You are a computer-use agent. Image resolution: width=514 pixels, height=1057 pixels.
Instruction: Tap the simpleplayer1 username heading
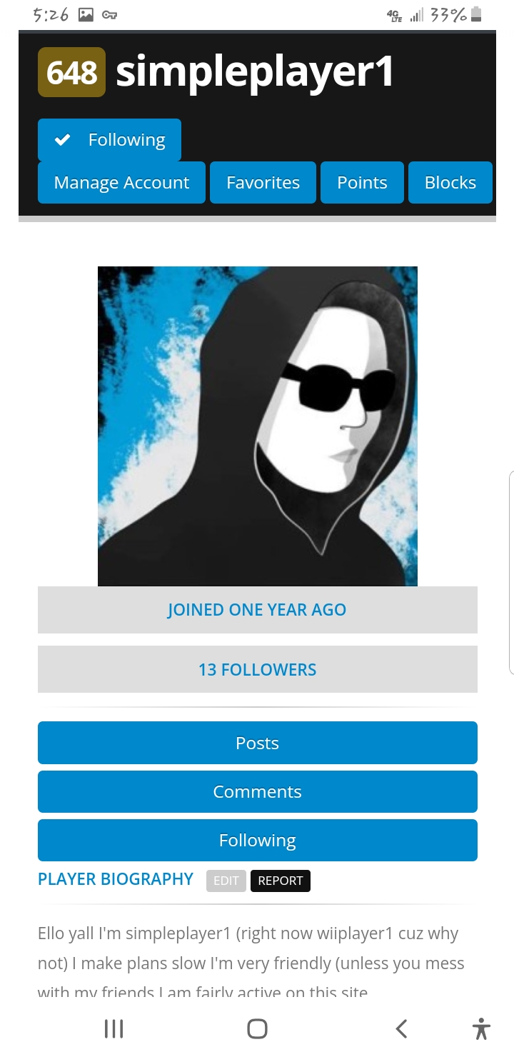pos(254,72)
